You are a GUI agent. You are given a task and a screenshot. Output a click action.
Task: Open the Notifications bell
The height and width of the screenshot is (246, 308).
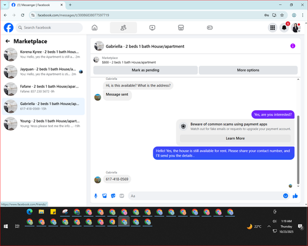click(x=284, y=28)
